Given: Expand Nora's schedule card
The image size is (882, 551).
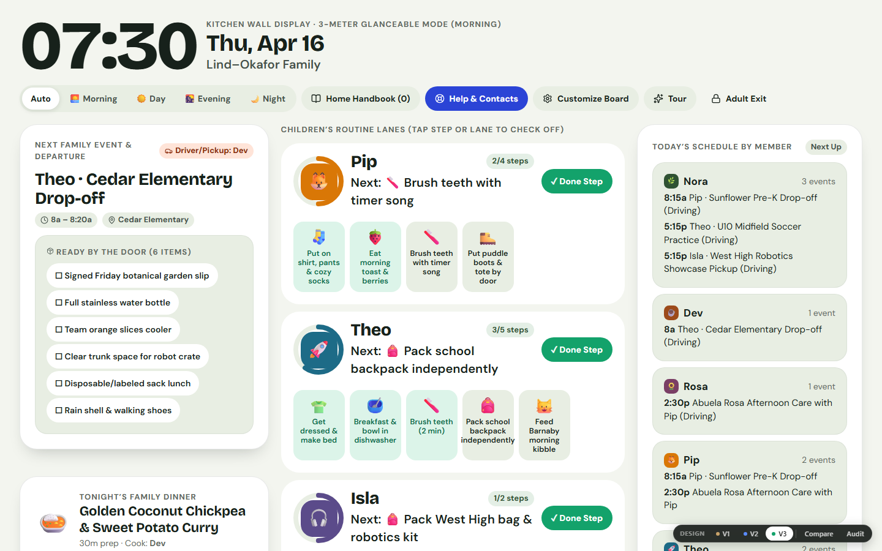Looking at the screenshot, I should point(750,225).
